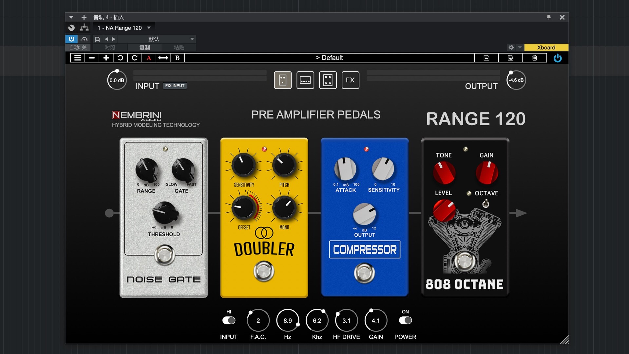
Task: Expand the insert window menu triangle
Action: coord(71,17)
